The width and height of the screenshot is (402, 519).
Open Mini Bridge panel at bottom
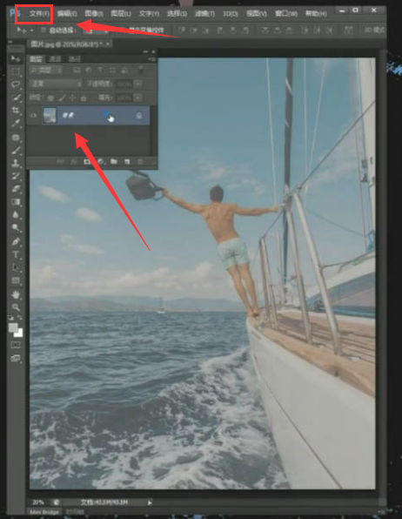[44, 512]
